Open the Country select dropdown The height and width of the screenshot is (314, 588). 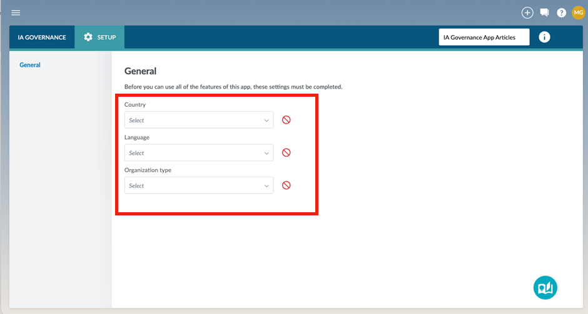194,120
